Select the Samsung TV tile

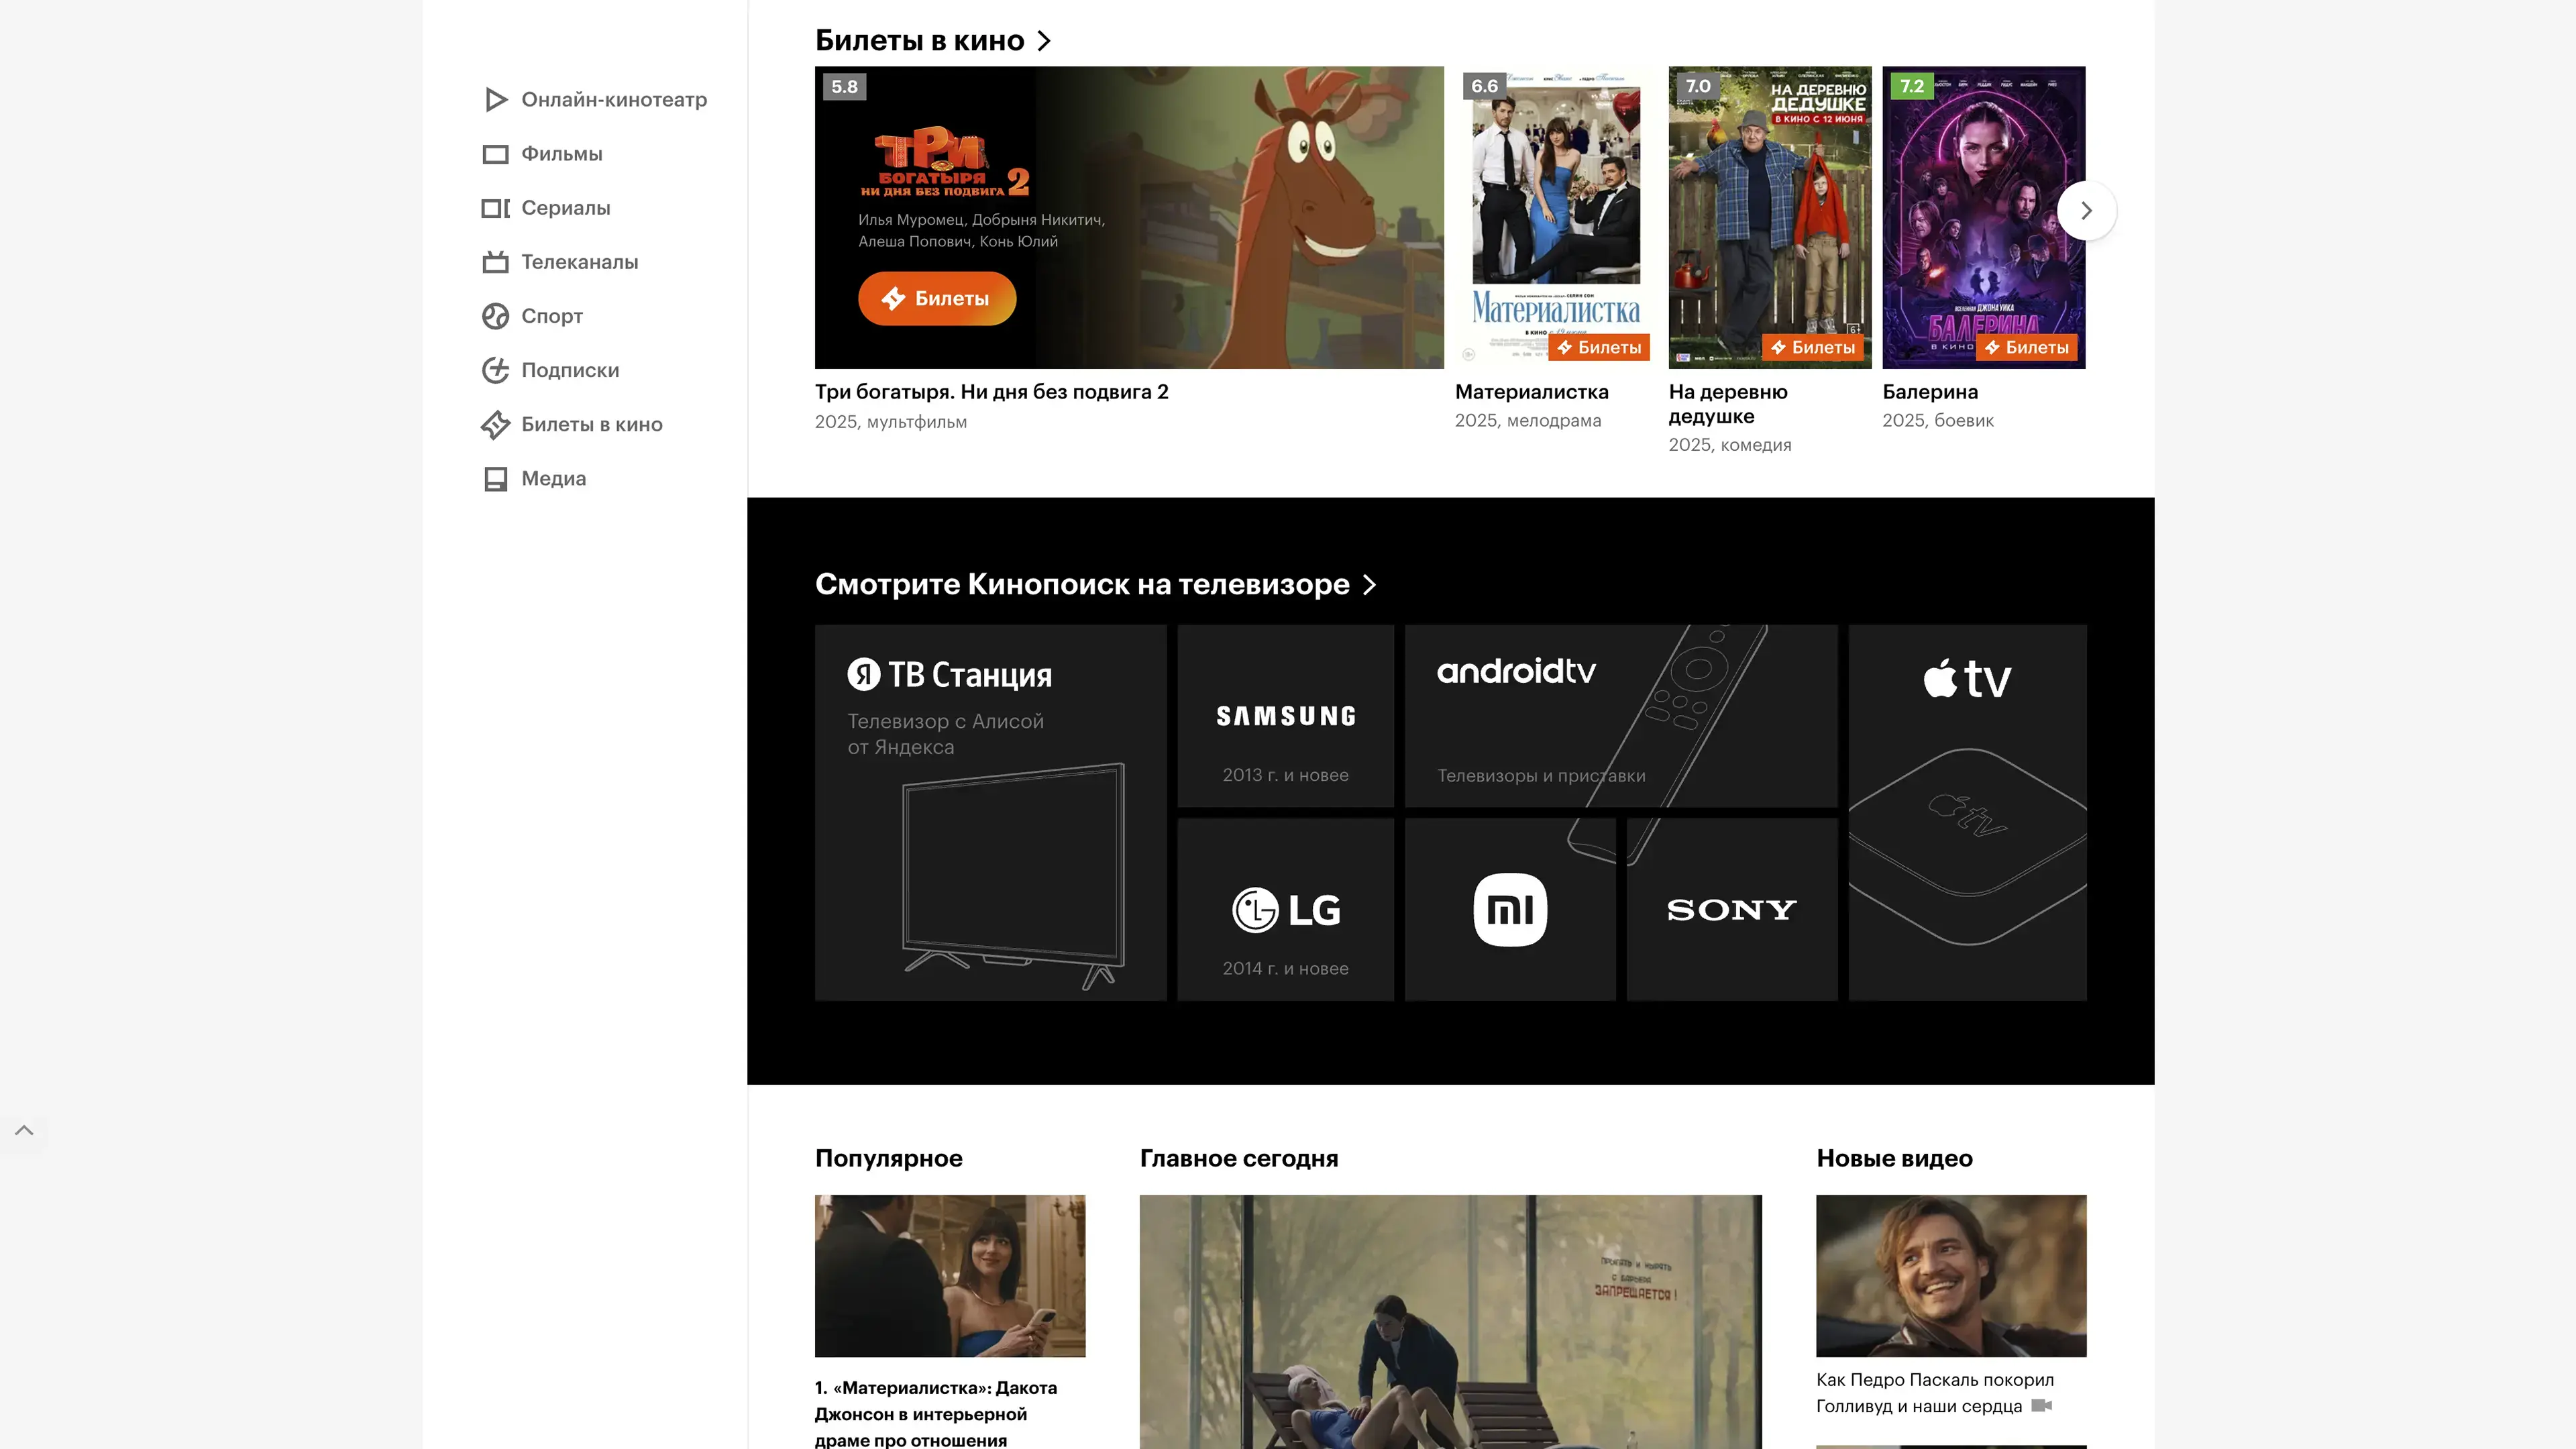[1285, 716]
